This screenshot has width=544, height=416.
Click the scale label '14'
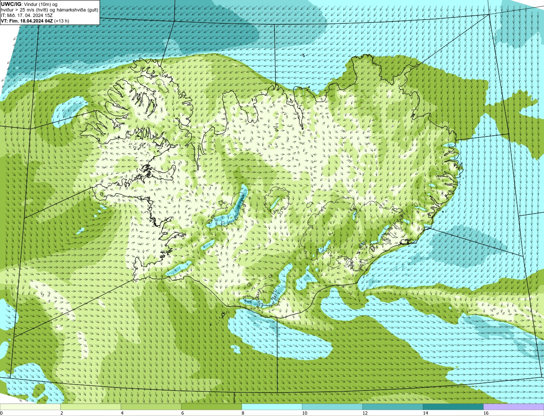coord(425,413)
